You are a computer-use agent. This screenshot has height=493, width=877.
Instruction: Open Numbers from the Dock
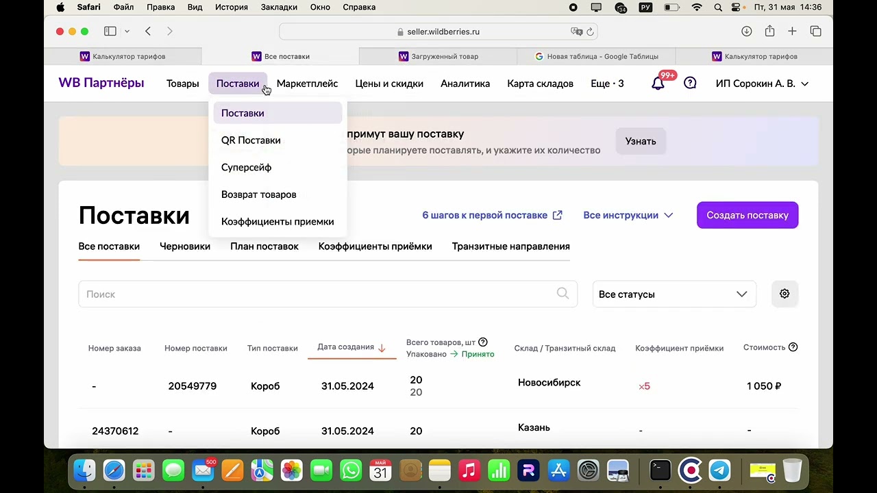(499, 470)
